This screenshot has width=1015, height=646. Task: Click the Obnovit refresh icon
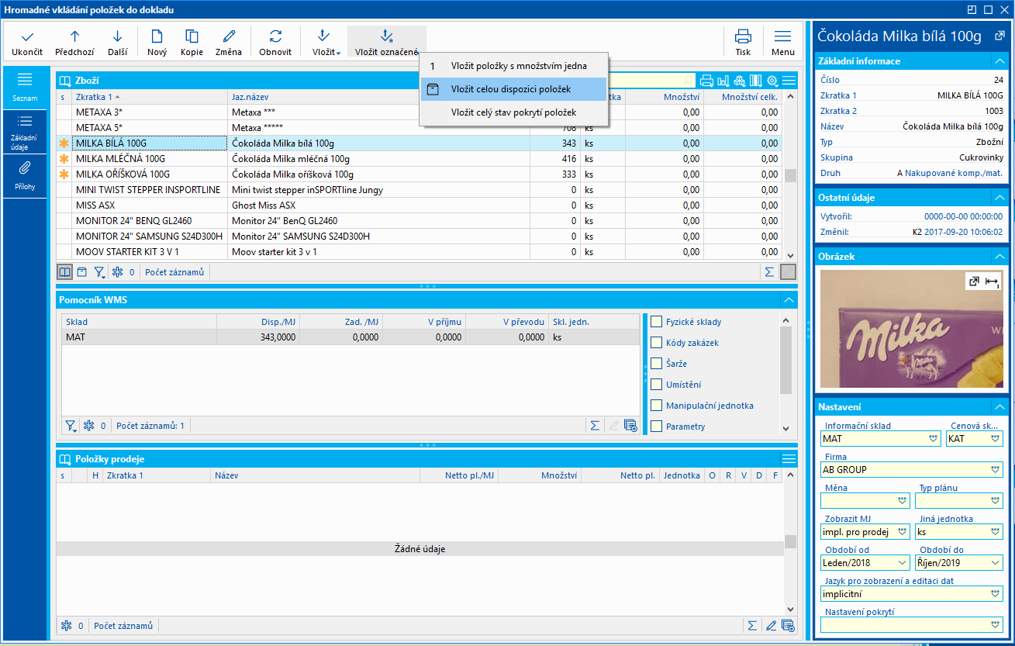(275, 36)
